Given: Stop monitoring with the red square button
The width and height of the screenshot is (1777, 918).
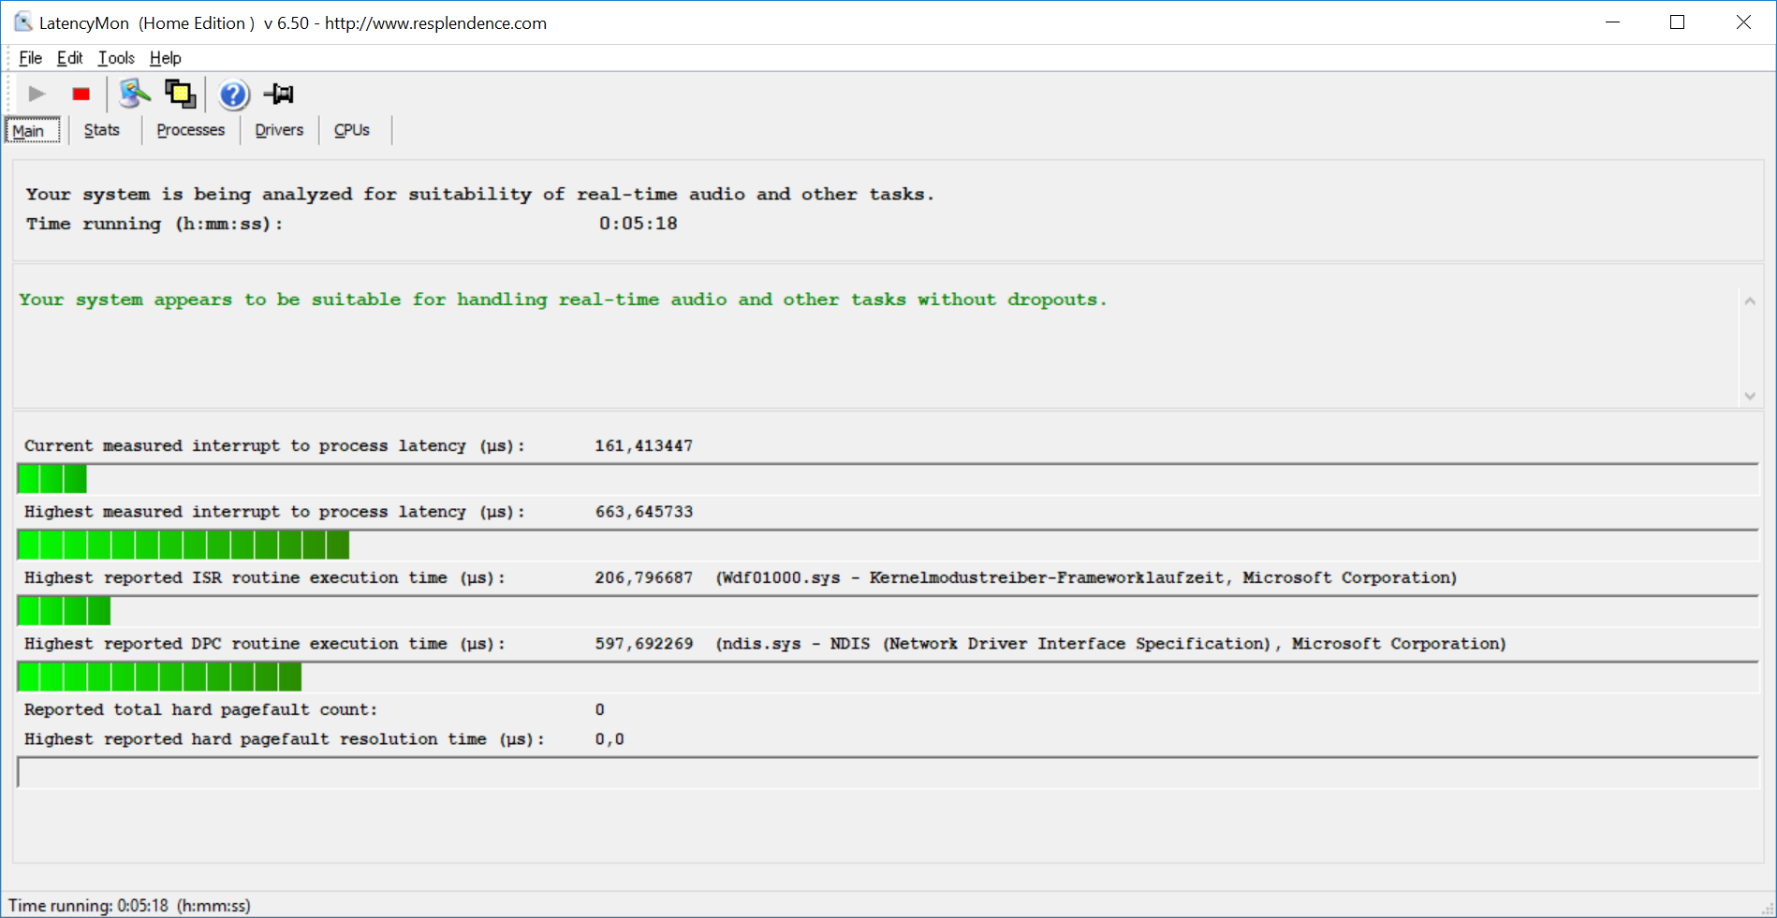Looking at the screenshot, I should pos(81,94).
